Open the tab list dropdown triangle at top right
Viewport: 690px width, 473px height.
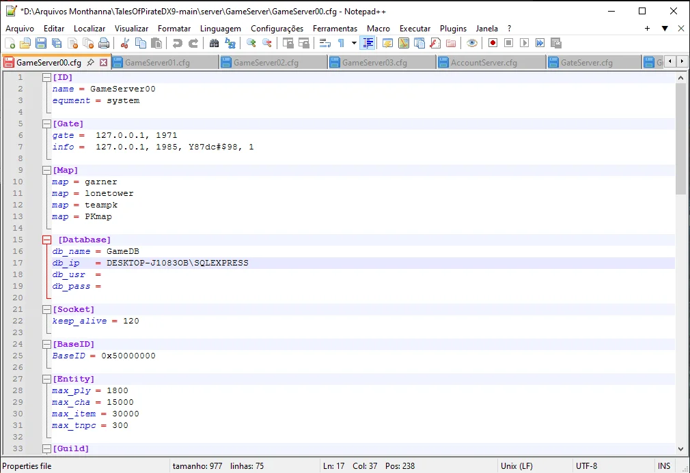point(664,29)
